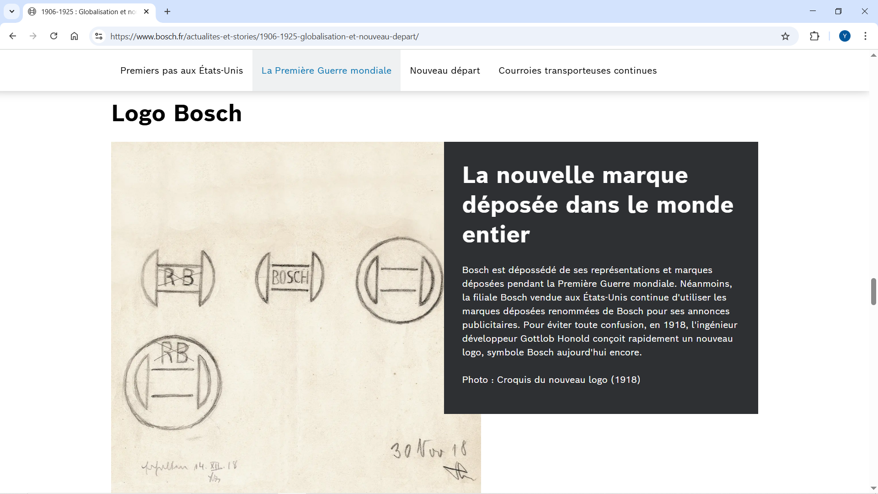Open a new tab with plus button
The height and width of the screenshot is (494, 878).
pyautogui.click(x=167, y=11)
